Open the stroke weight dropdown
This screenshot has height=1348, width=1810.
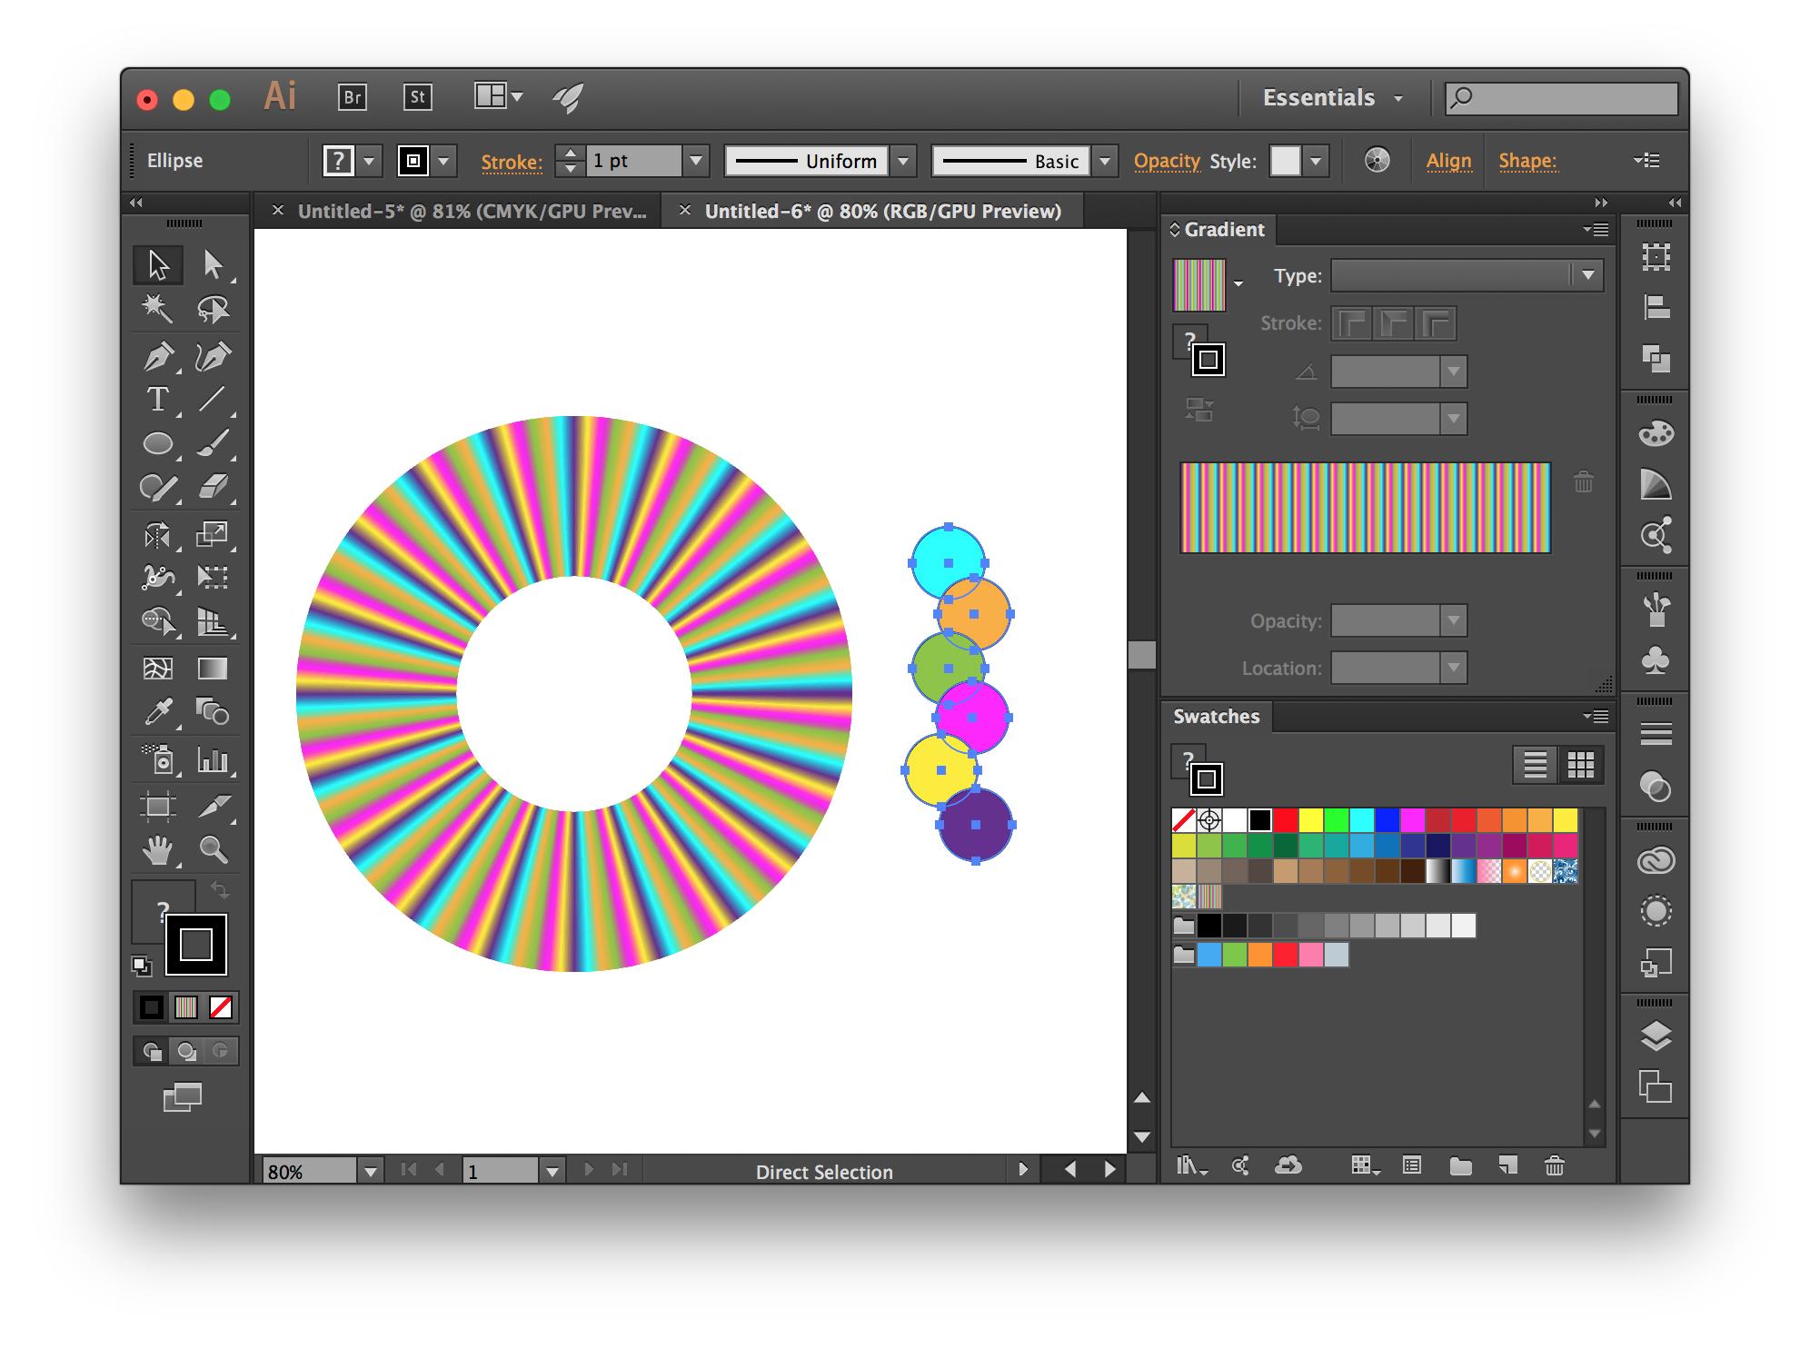(x=696, y=161)
